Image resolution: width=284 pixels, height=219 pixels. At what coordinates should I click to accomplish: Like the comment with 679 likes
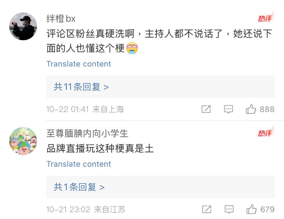coord(251,209)
